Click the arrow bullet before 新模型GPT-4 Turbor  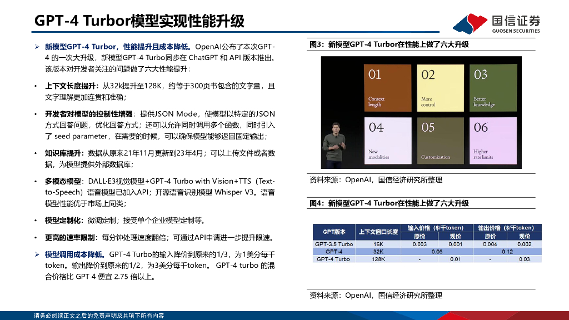37,47
